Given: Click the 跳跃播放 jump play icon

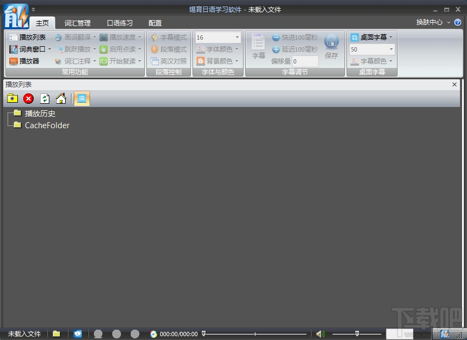Looking at the screenshot, I should [x=59, y=49].
